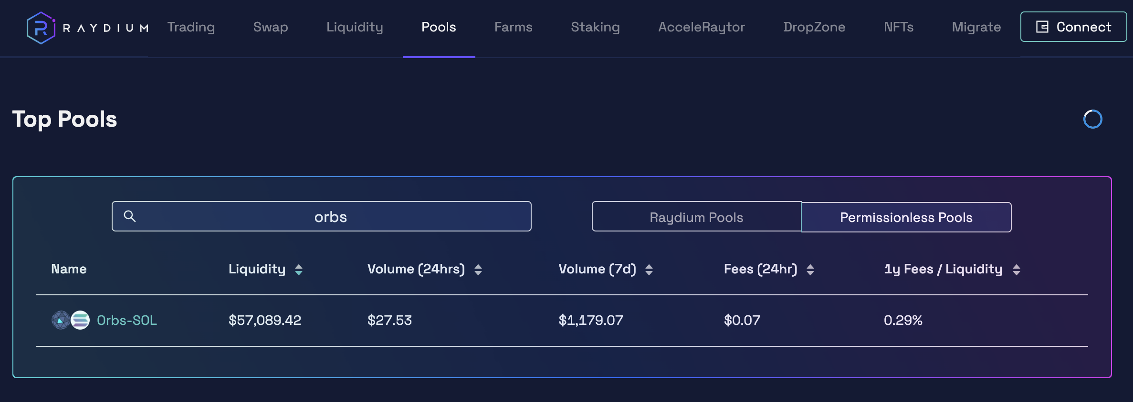
Task: Navigate to the Staking tab
Action: 596,27
